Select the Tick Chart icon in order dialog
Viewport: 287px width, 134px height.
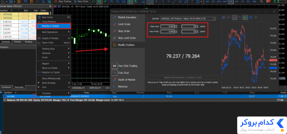tap(115, 73)
